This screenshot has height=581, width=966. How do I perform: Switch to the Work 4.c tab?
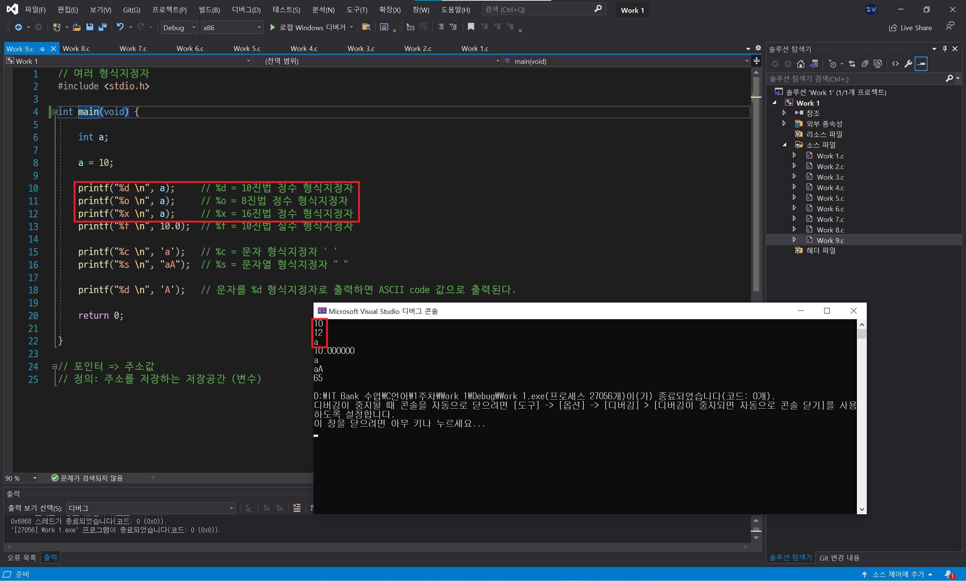(x=304, y=49)
